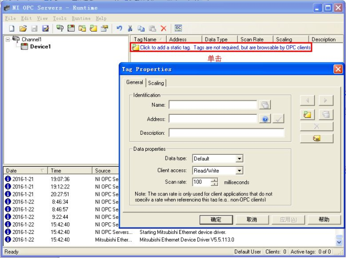Select the General tab
The width and height of the screenshot is (346, 258).
tap(135, 82)
